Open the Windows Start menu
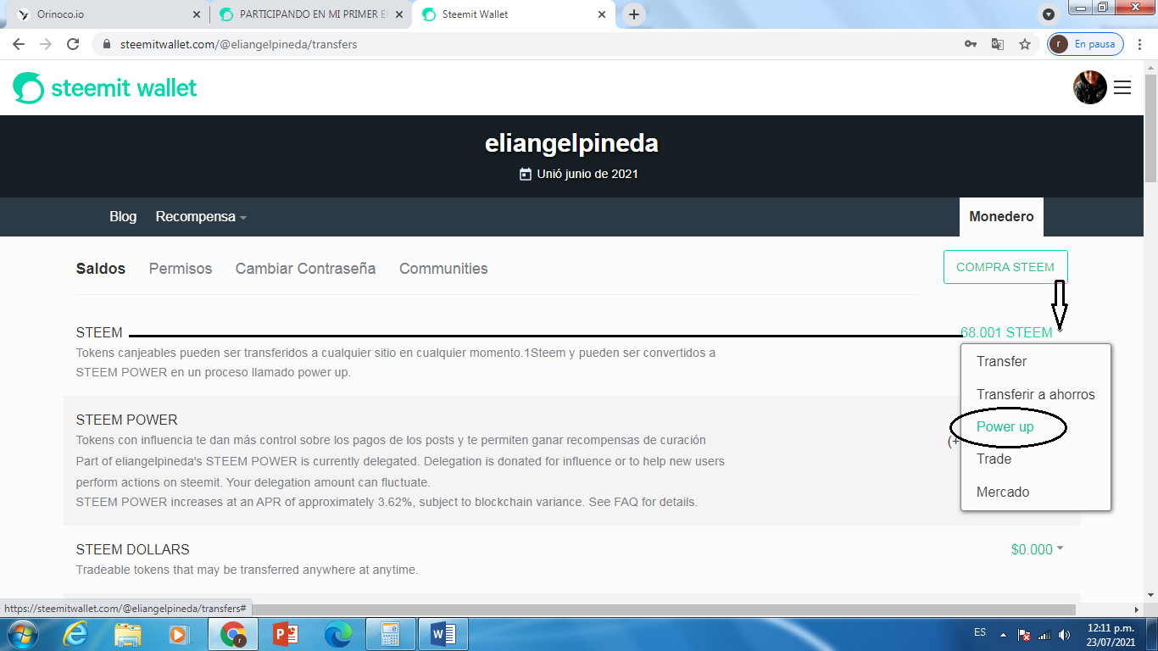This screenshot has width=1158, height=651. point(22,634)
